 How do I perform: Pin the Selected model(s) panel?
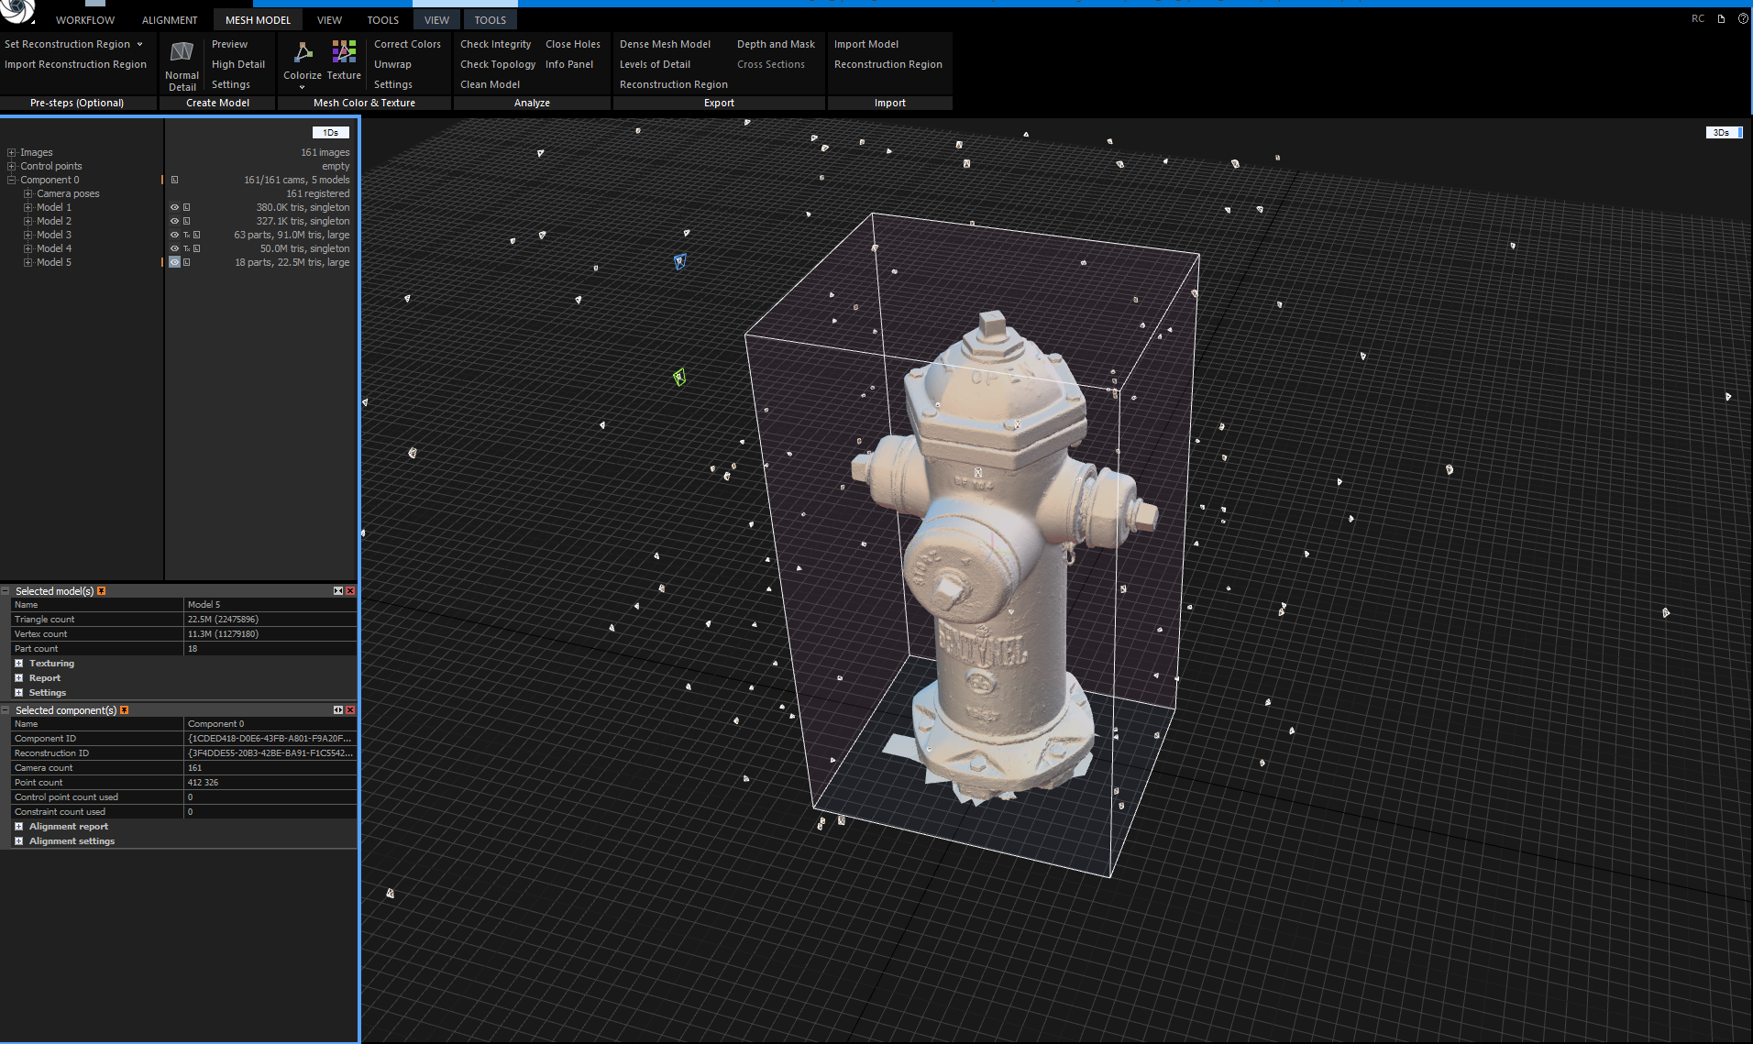coord(101,591)
